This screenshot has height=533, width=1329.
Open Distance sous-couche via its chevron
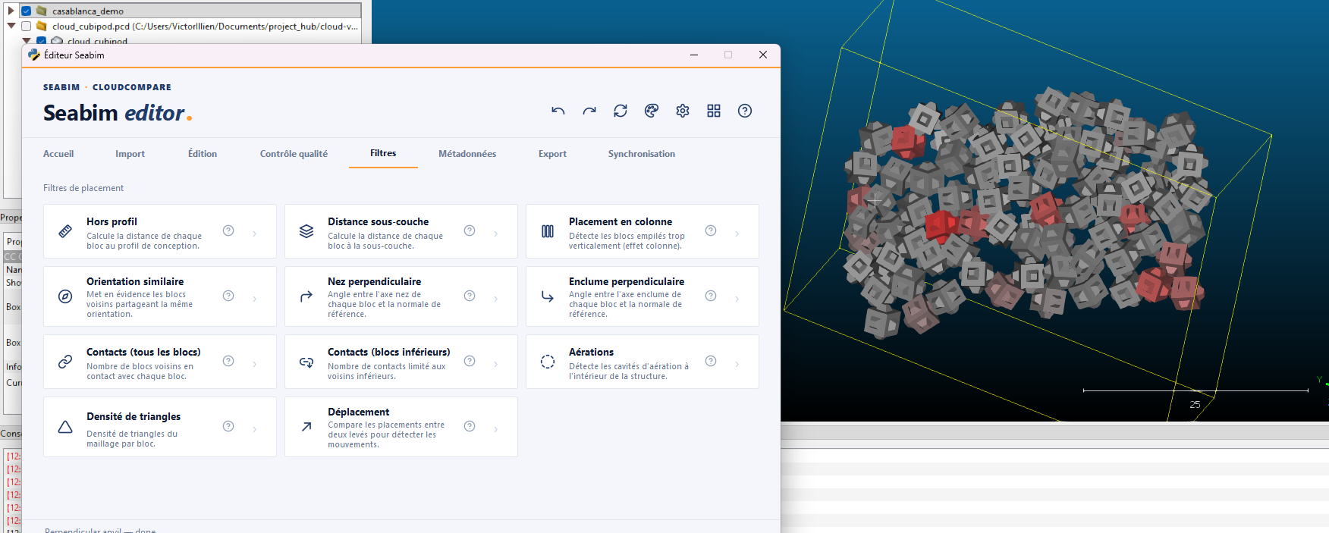click(495, 234)
